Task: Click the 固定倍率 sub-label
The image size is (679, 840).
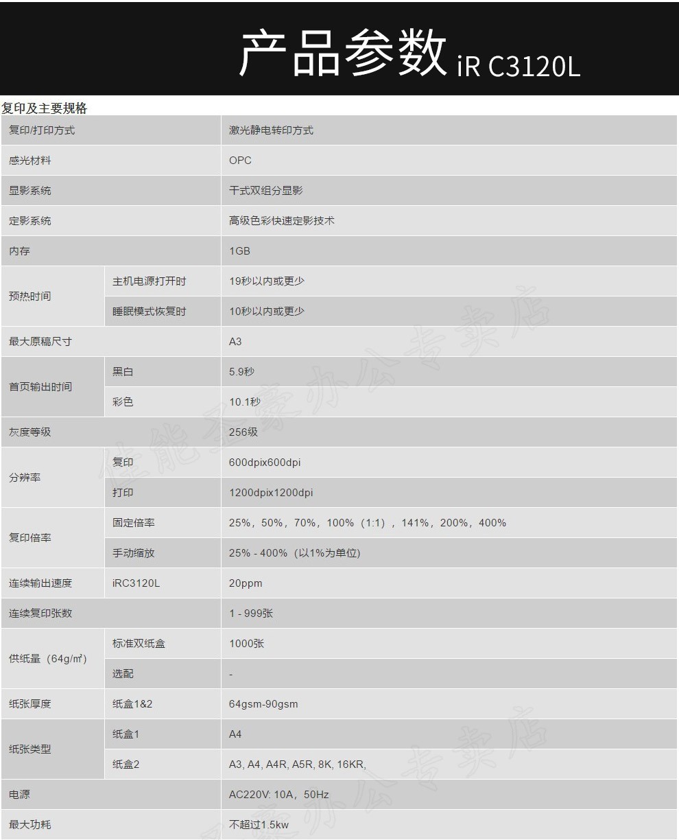Action: point(134,522)
